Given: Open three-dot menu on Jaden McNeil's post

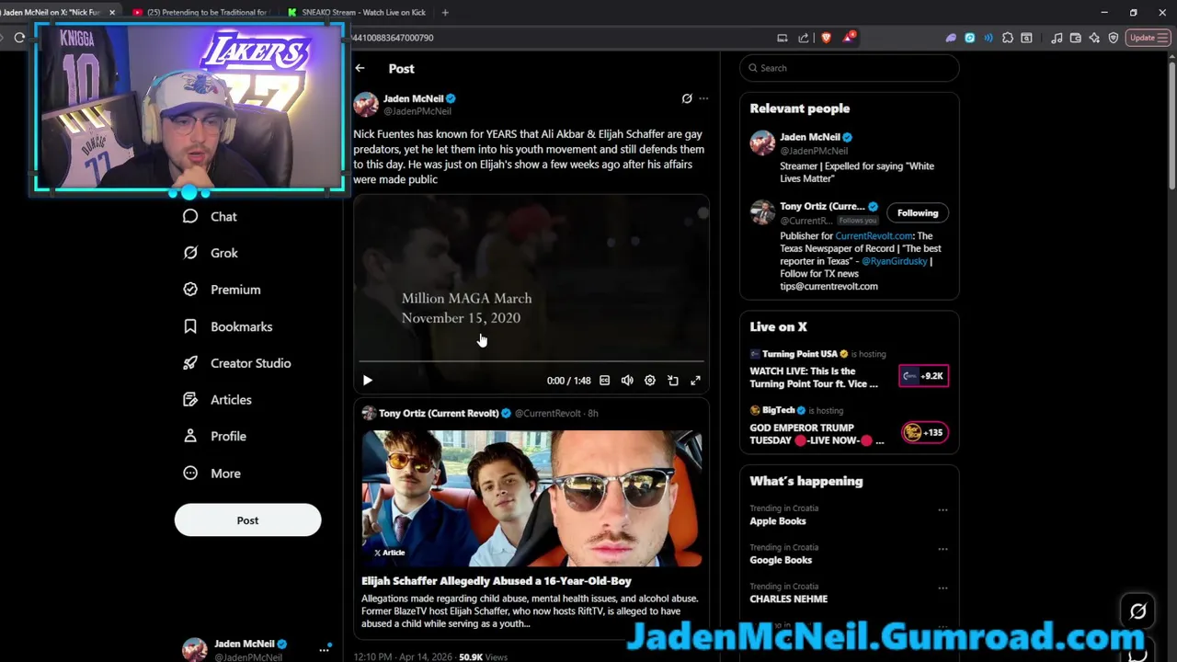Looking at the screenshot, I should point(703,98).
